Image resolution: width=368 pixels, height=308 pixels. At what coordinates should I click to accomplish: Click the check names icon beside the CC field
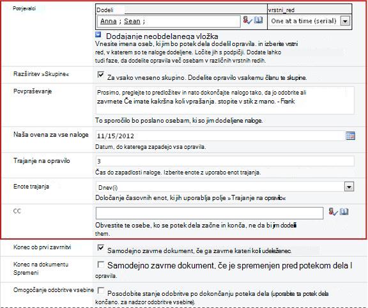333,212
